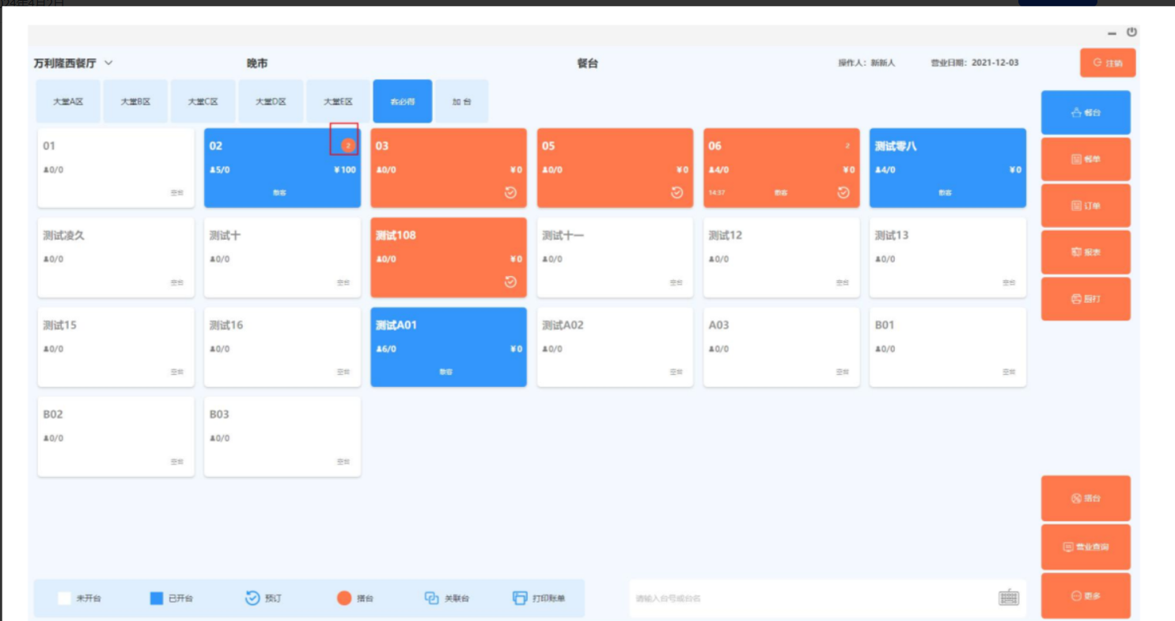Switch to the 加台 tab

pyautogui.click(x=461, y=101)
